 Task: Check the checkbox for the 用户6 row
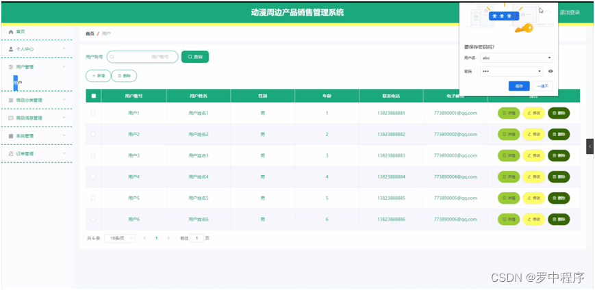(x=93, y=219)
